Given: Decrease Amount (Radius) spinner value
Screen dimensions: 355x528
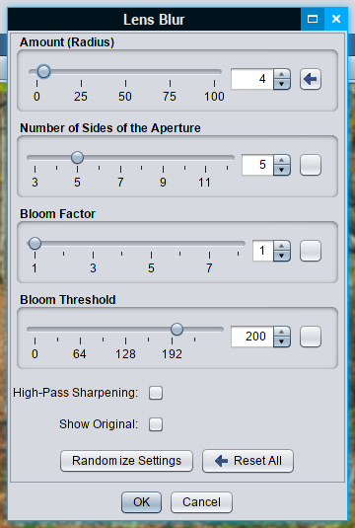Looking at the screenshot, I should [x=282, y=84].
